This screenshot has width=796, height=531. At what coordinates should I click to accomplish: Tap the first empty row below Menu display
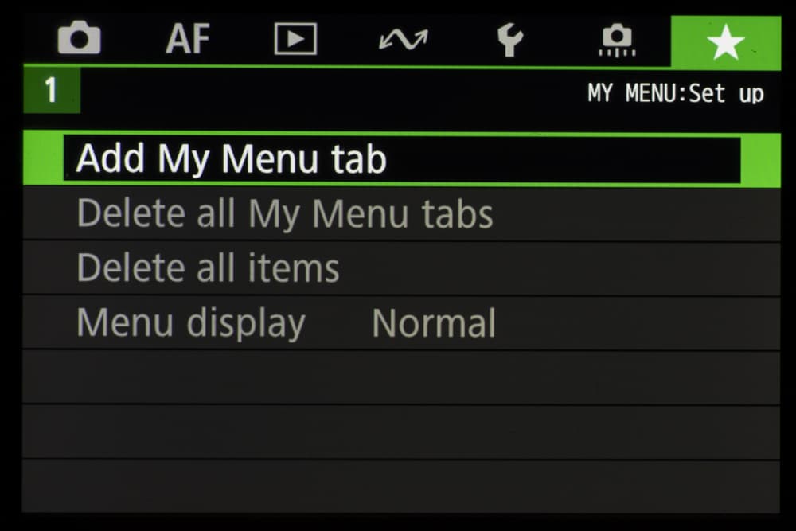[402, 377]
